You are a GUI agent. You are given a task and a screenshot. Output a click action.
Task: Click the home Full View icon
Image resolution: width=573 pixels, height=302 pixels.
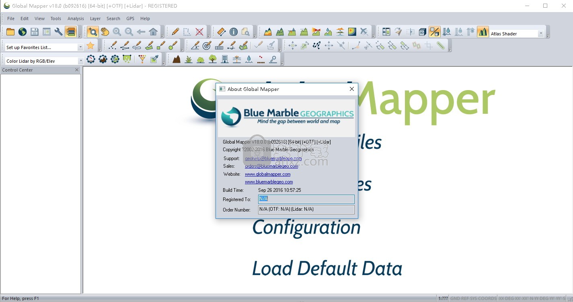click(x=153, y=32)
